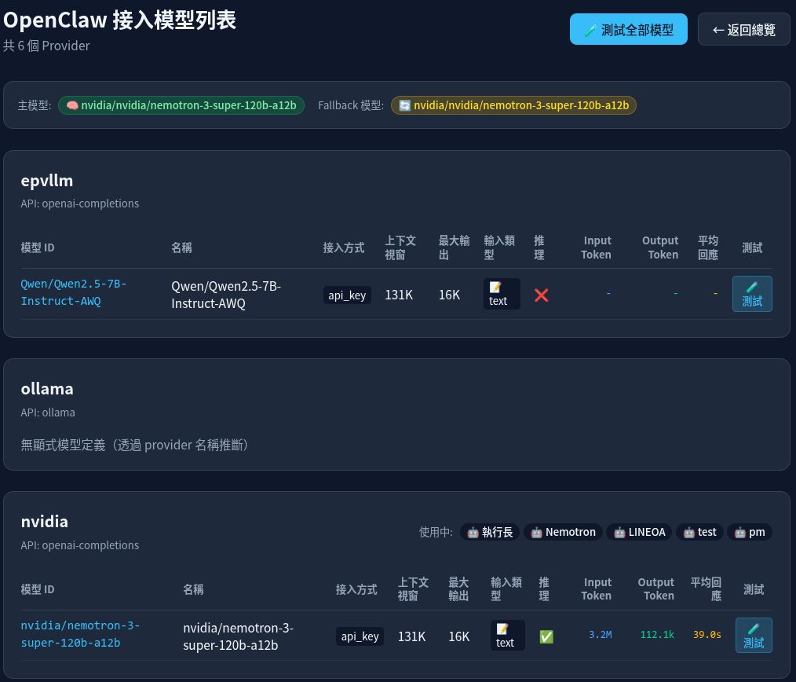Select the Fallback model nemotron badge
Viewport: 796px width, 682px height.
[513, 105]
